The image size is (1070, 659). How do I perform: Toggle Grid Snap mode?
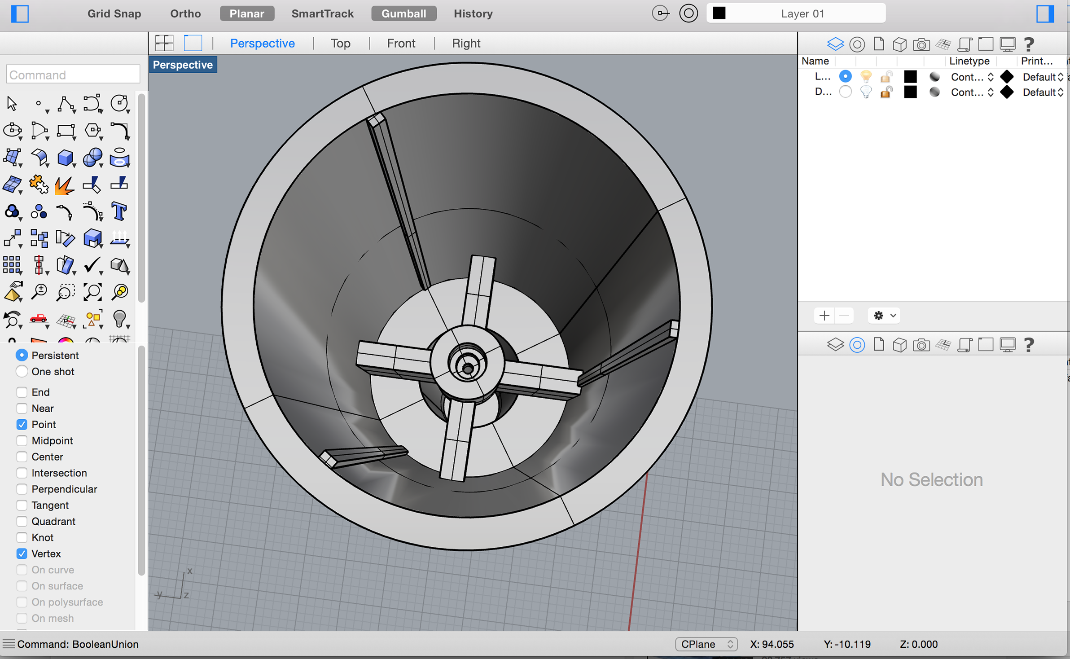point(114,13)
